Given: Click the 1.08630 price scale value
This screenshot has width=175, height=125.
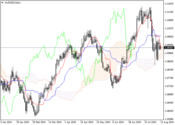Looking at the screenshot, I should pos(169,61).
